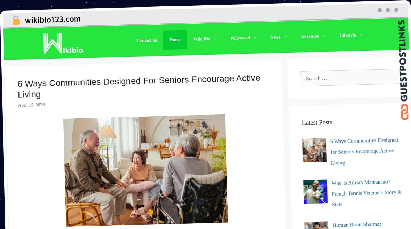Click the Adrian Mannarino tennis thumbnail

315,191
